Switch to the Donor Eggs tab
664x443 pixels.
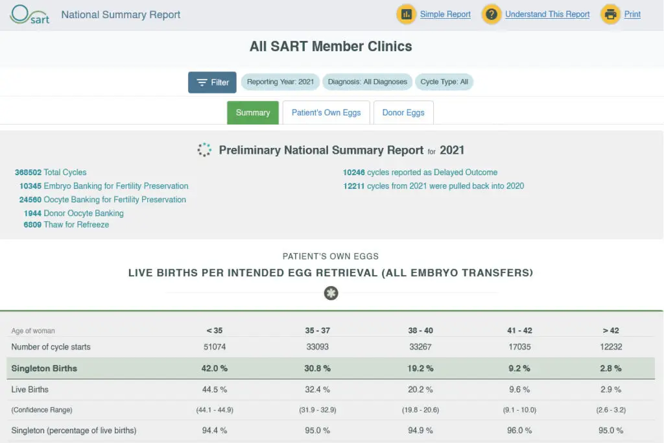tap(403, 113)
